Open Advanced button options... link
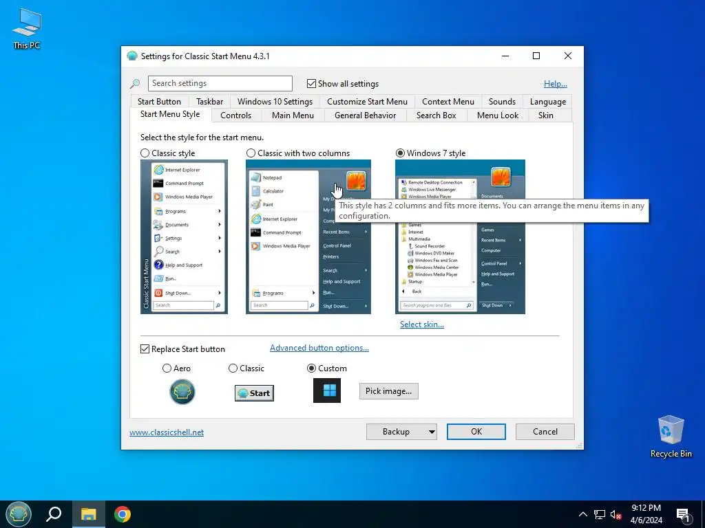The image size is (705, 528). click(319, 347)
